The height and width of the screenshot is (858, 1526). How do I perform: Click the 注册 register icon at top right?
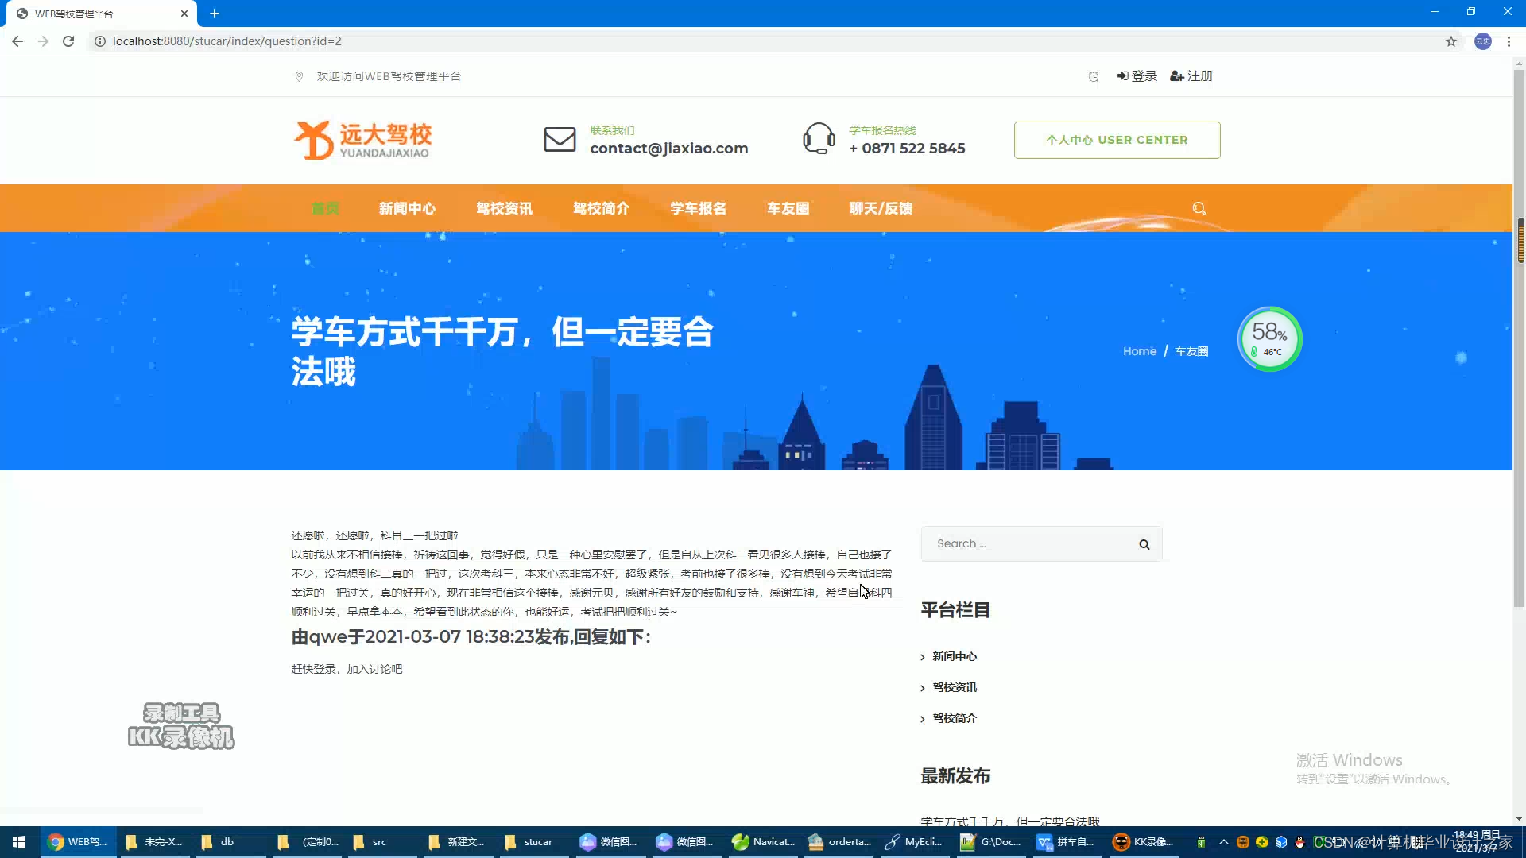point(1176,75)
